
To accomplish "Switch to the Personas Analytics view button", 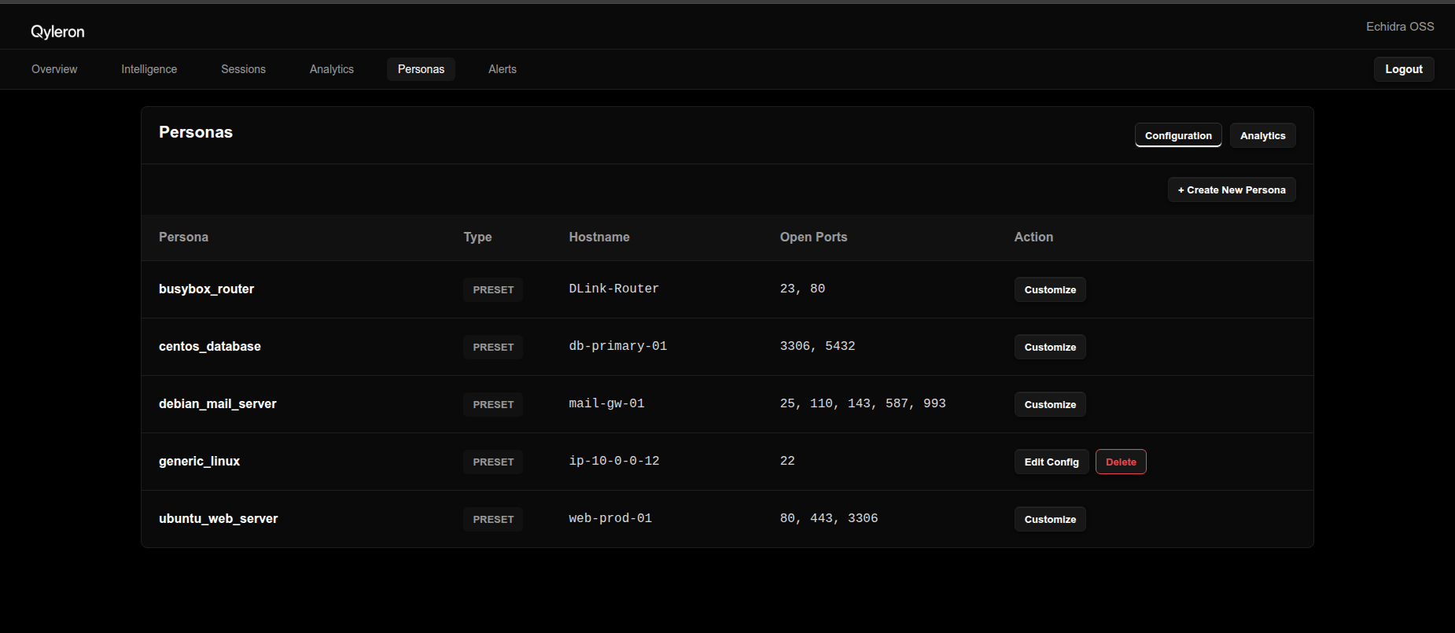I will 1262,135.
